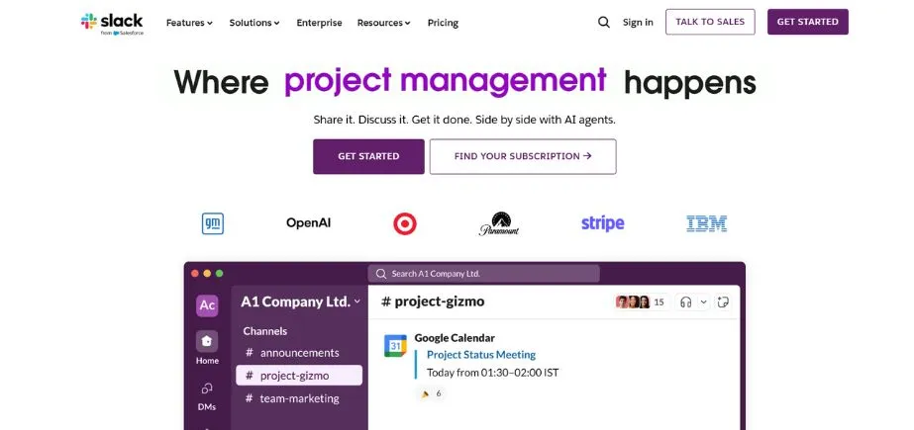Click the Google Calendar app icon
914x430 pixels.
(x=395, y=346)
